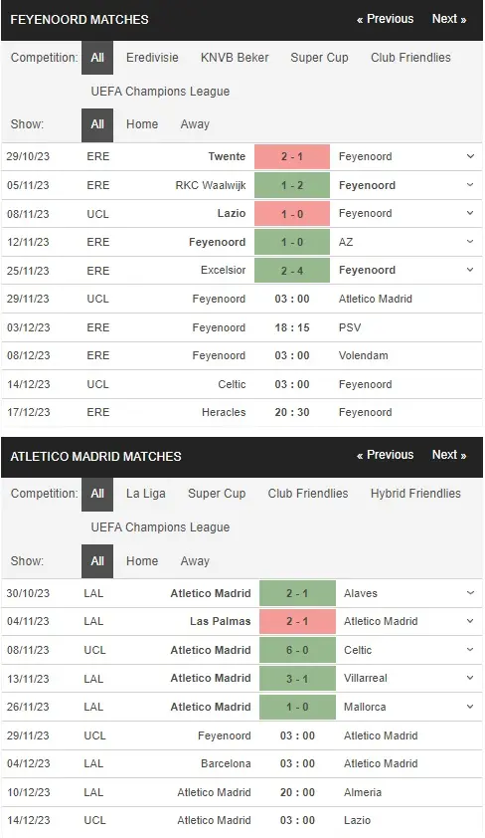Viewport: 485px width, 838px height.
Task: Show only Feyenoord Home matches
Action: point(142,124)
